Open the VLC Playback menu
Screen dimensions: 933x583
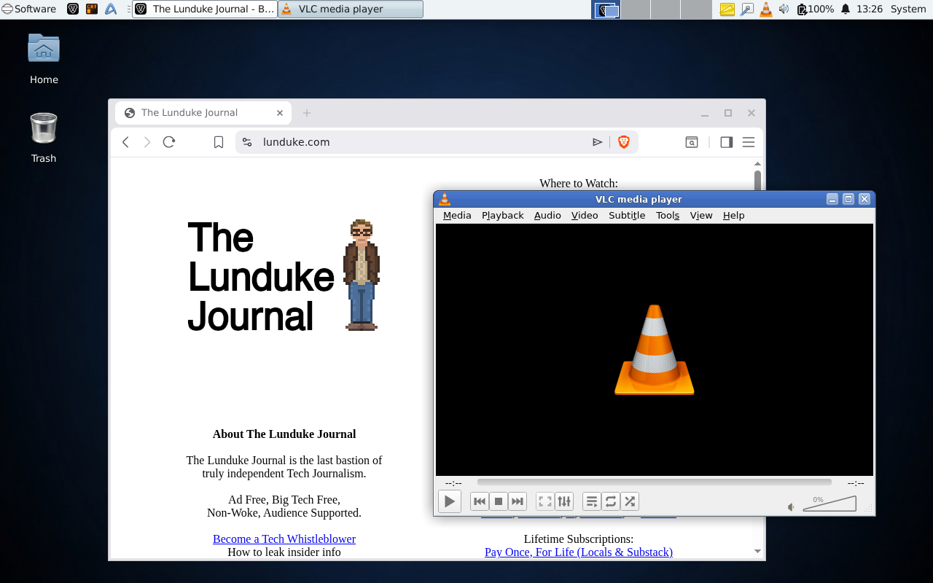[503, 215]
